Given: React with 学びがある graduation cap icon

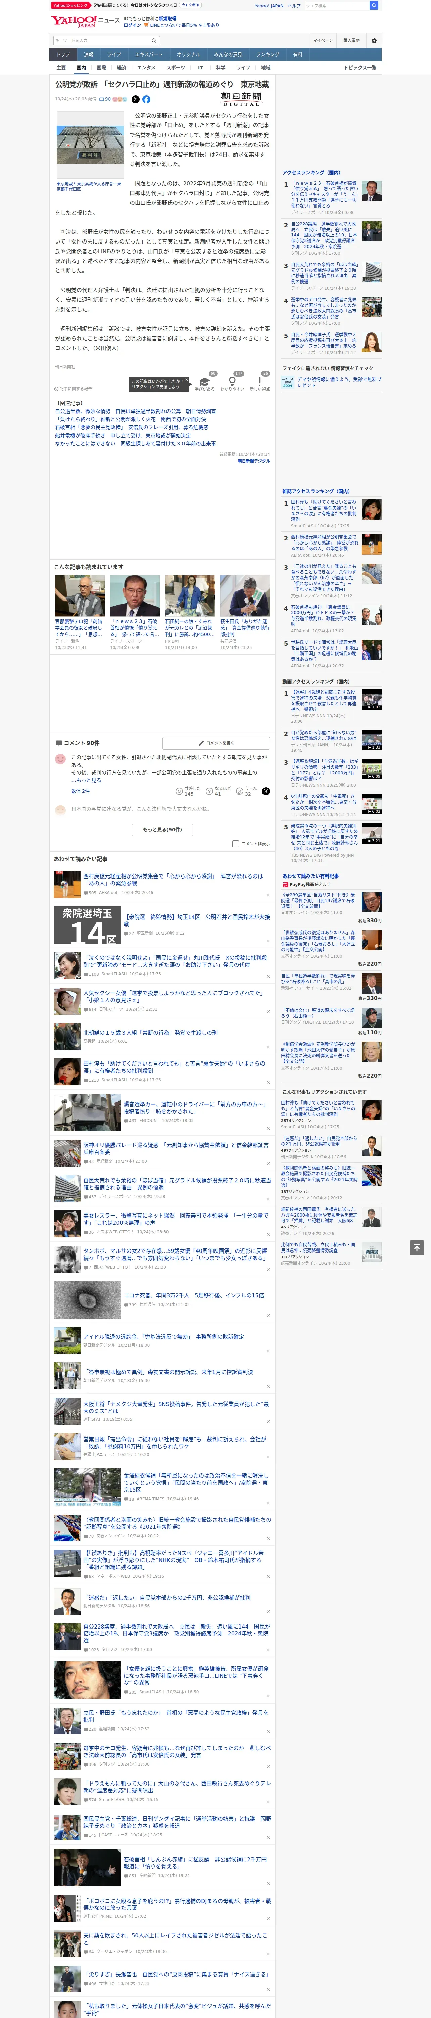Looking at the screenshot, I should pos(205,381).
